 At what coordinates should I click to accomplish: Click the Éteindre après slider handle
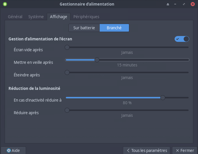[67, 72]
